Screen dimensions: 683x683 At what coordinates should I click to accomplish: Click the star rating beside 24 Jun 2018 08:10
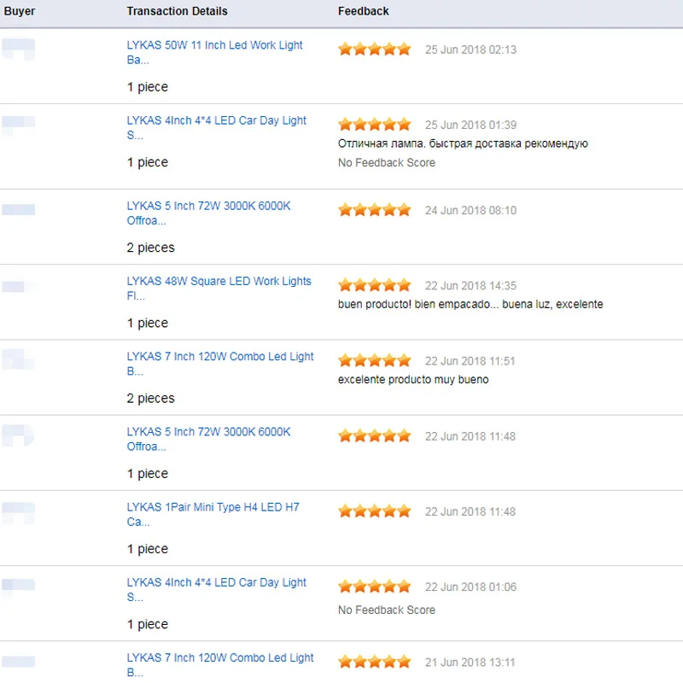point(375,210)
